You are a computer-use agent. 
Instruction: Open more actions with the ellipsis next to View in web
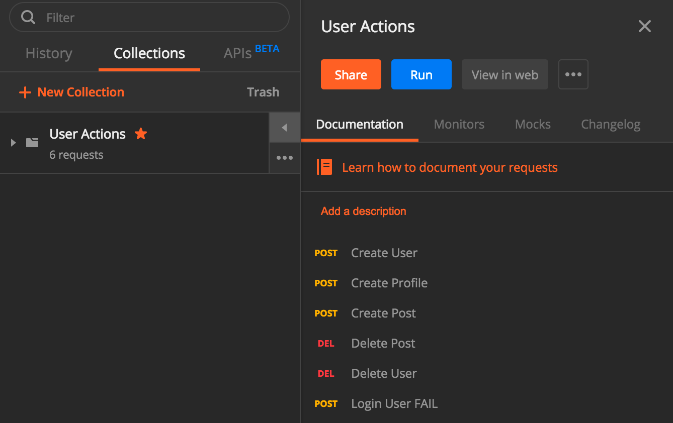coord(573,74)
